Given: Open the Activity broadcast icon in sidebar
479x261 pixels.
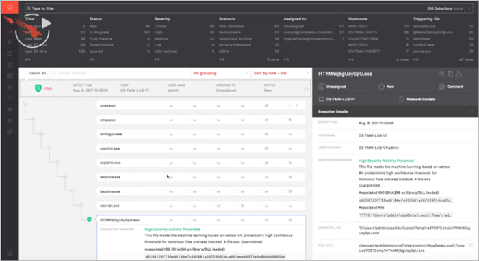Looking at the screenshot, I should (10, 31).
